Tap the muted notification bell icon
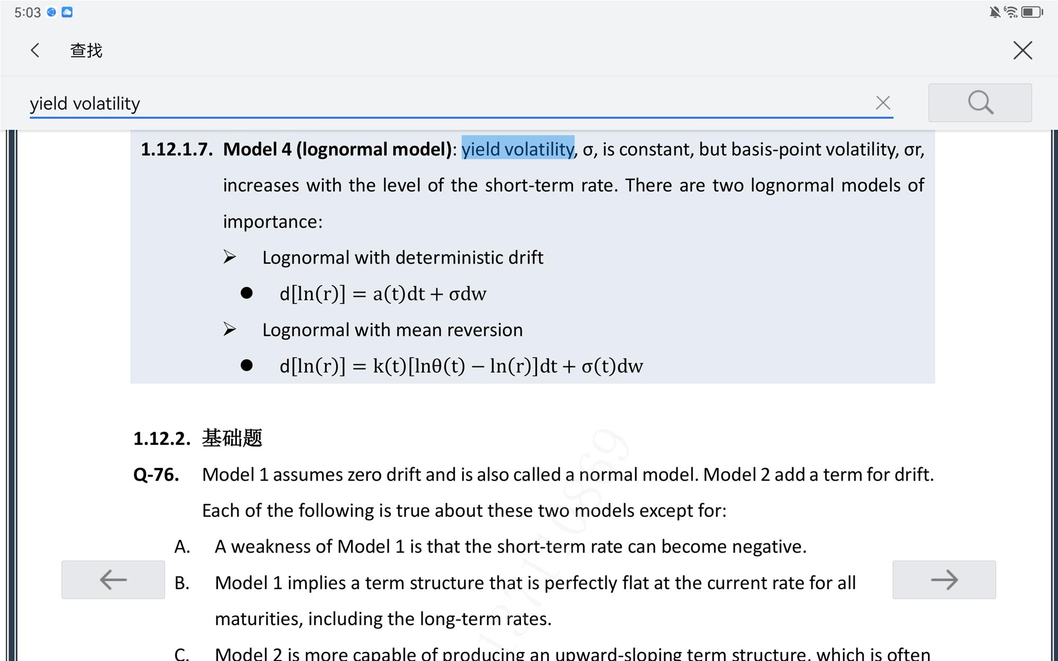1058x661 pixels. point(995,12)
